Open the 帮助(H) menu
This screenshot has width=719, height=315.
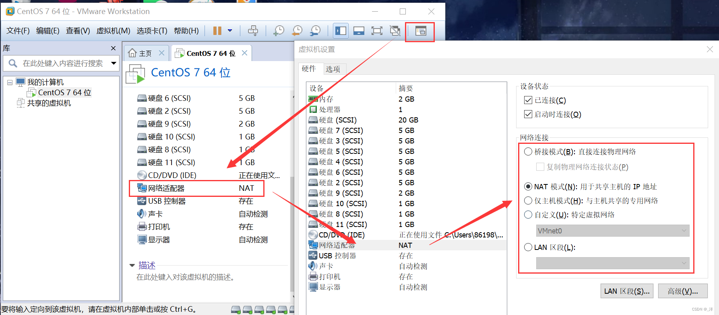[186, 31]
